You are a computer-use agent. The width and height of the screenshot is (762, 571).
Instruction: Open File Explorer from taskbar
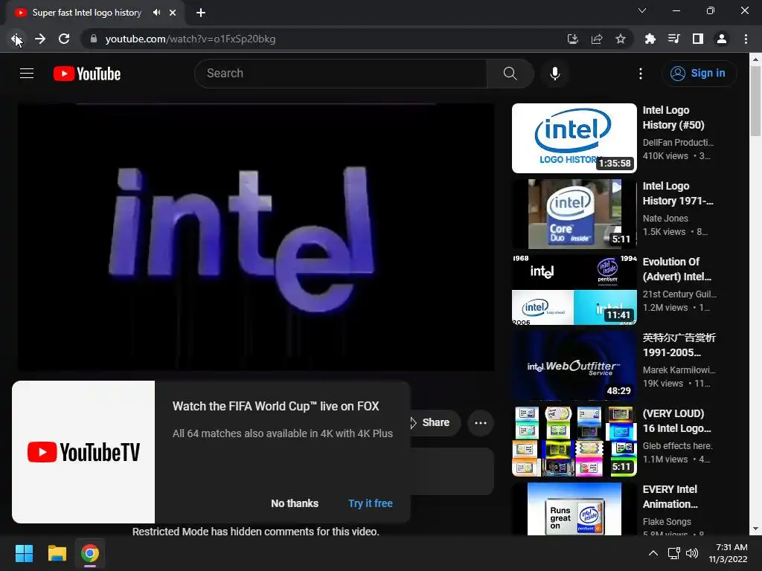coord(57,553)
